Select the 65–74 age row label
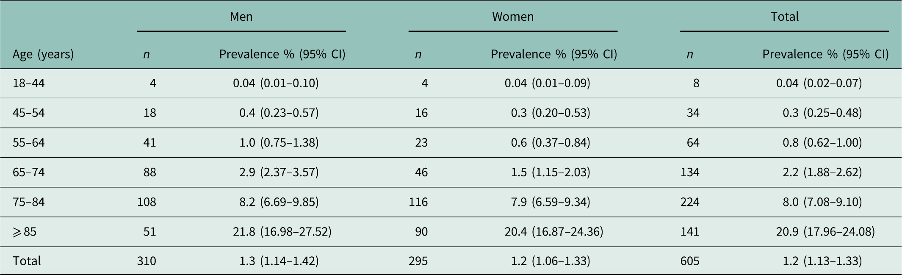 pyautogui.click(x=29, y=172)
